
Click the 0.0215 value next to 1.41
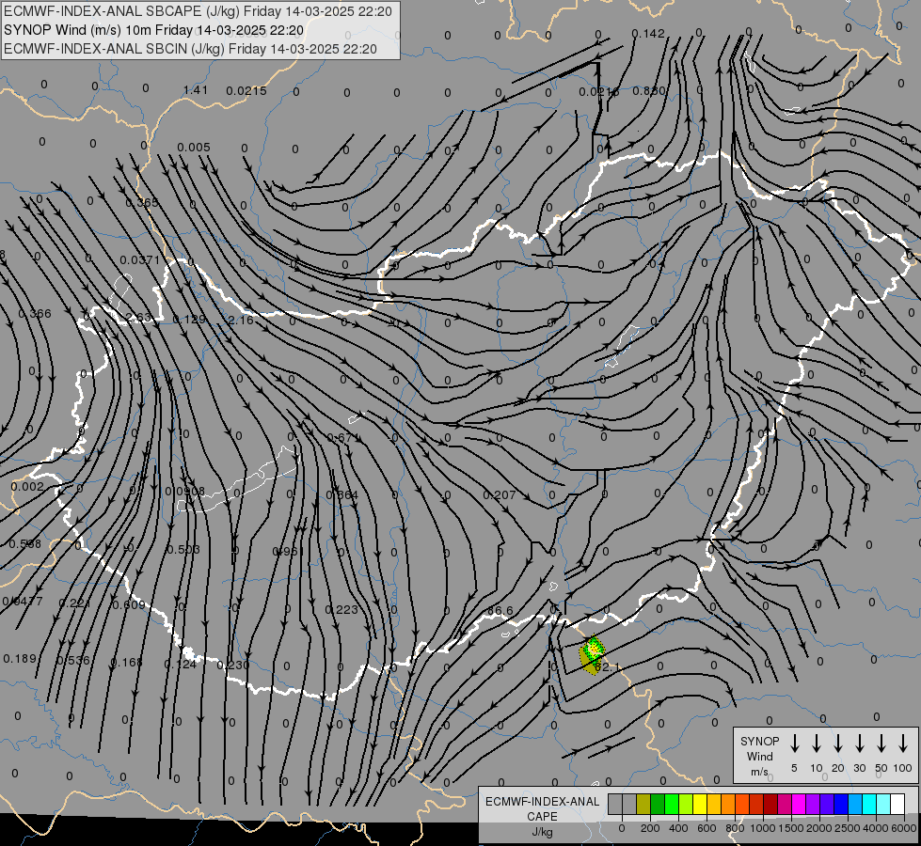pyautogui.click(x=246, y=90)
